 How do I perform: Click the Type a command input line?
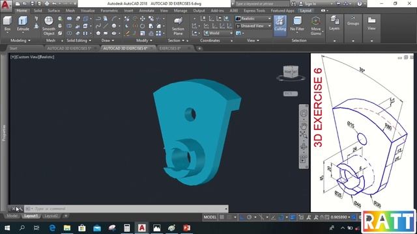point(126,209)
